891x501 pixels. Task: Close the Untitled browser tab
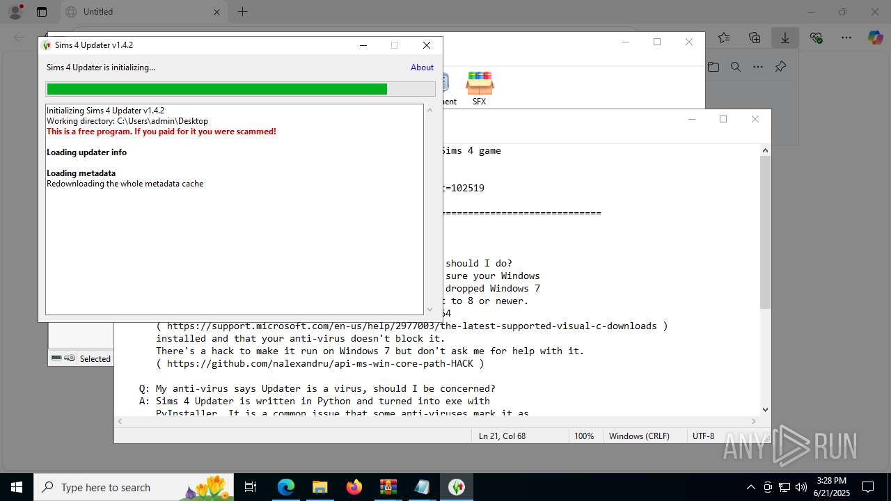(216, 12)
